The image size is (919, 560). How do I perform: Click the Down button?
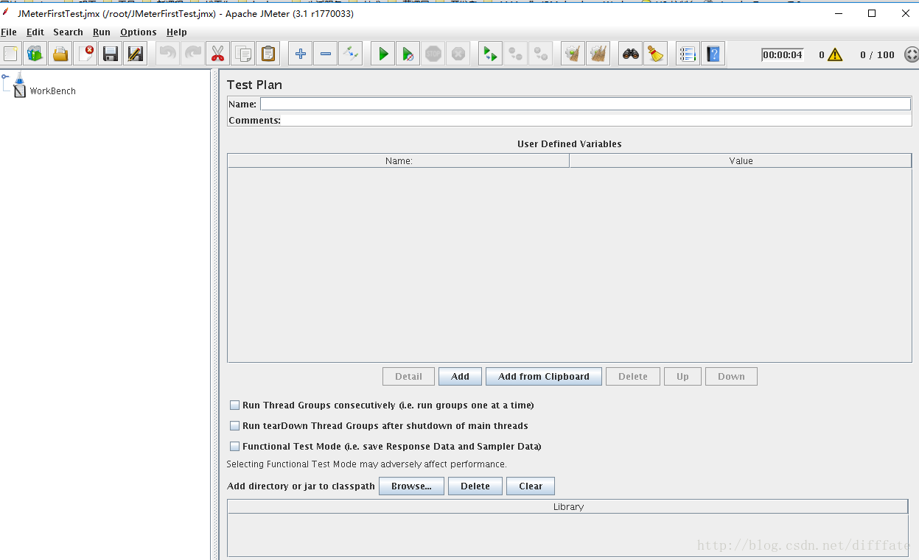pos(731,376)
